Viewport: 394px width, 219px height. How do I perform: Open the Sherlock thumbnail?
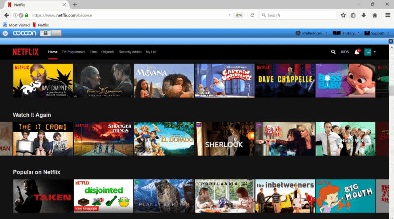click(225, 139)
